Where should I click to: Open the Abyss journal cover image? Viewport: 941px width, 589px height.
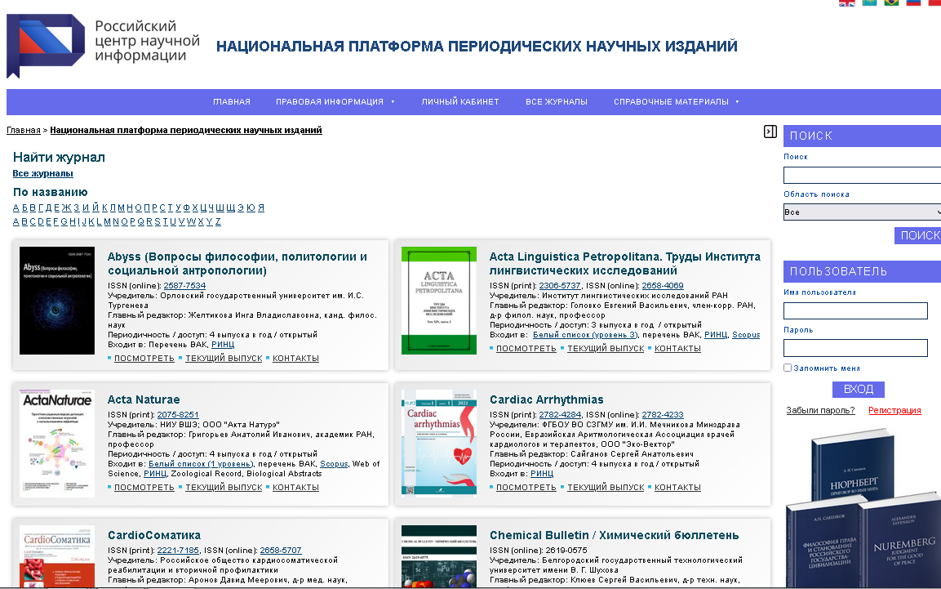(56, 301)
